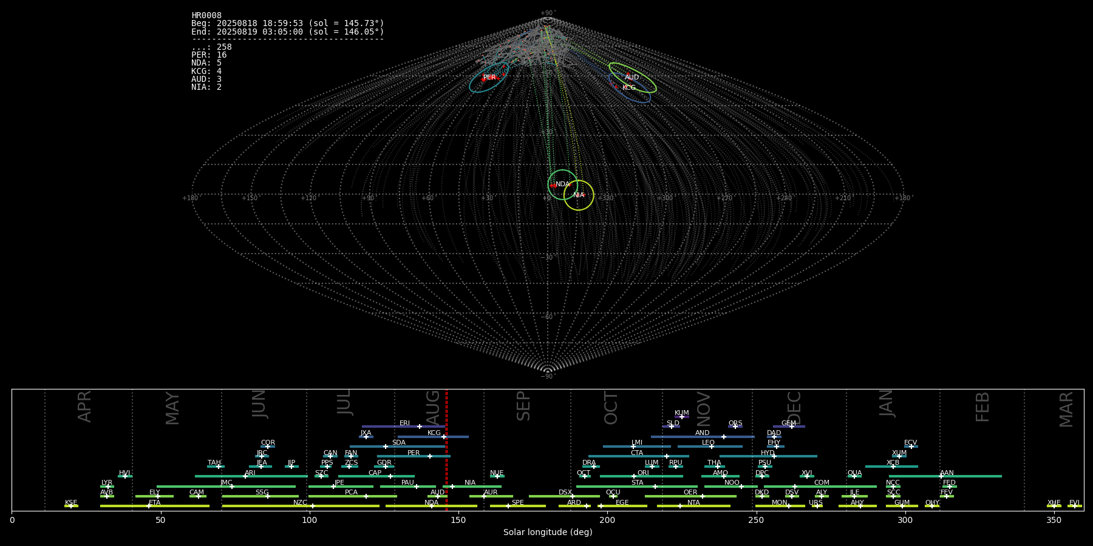Viewport: 1093px width, 546px height.
Task: Click the AUR shower label in timeline
Action: pos(491,493)
